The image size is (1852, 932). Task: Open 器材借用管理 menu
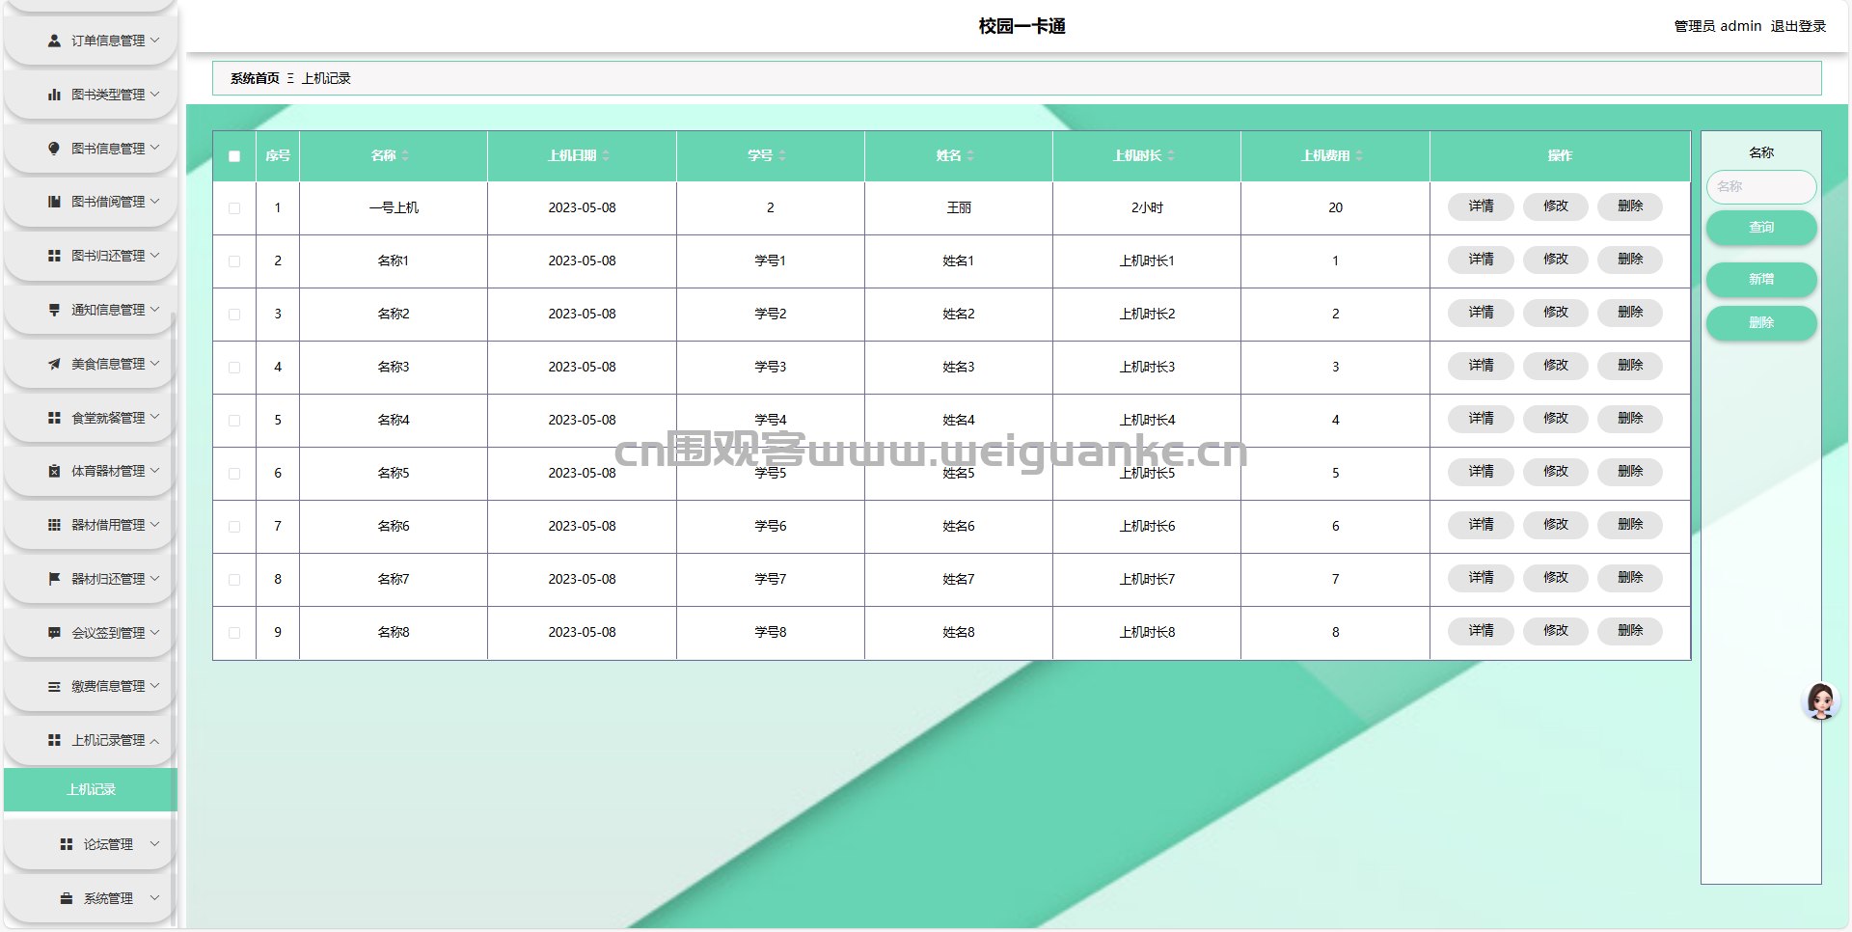pyautogui.click(x=90, y=525)
